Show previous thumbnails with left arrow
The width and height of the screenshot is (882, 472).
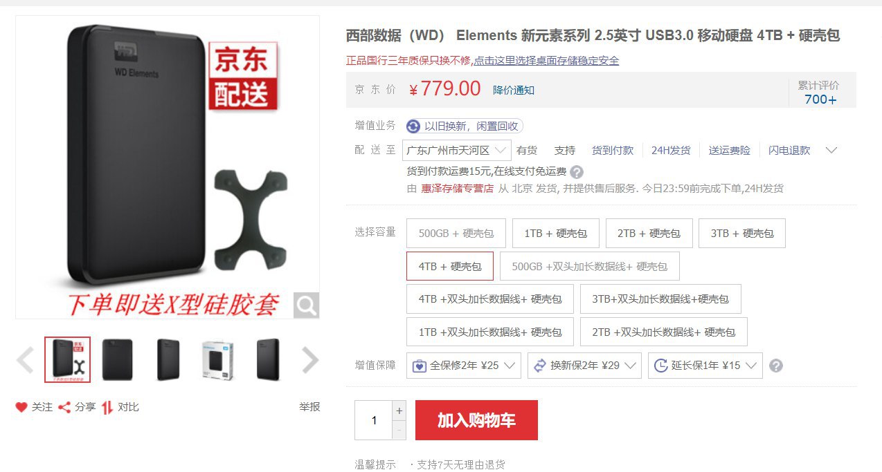[x=25, y=360]
